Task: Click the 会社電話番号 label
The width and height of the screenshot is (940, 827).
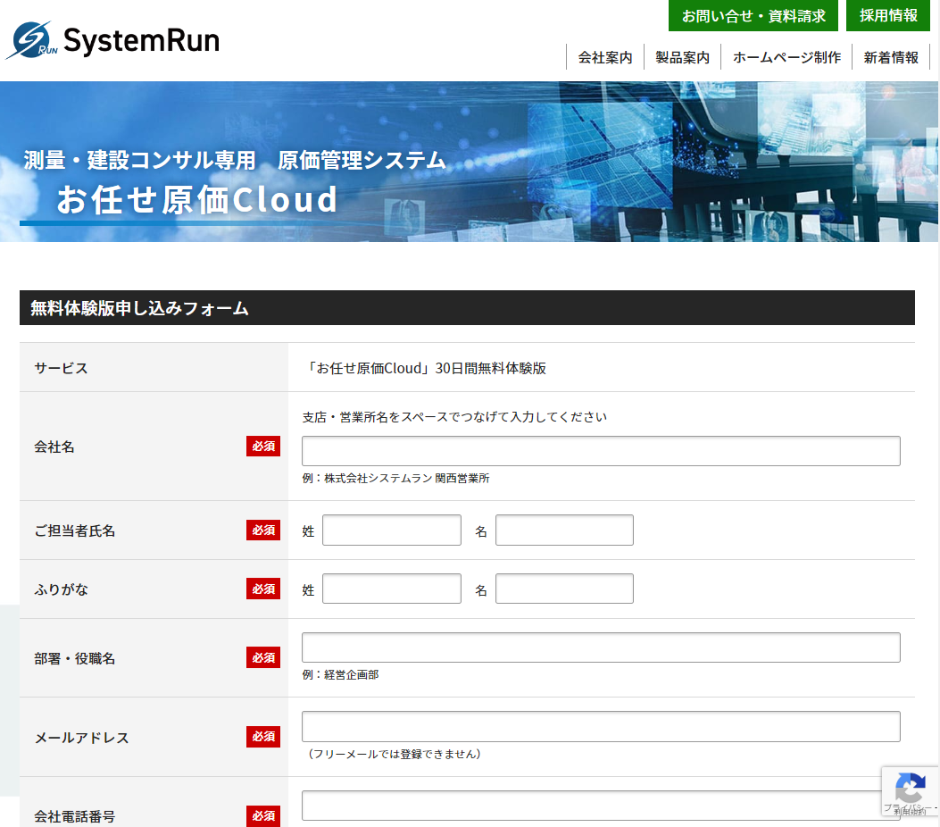Action: (74, 816)
